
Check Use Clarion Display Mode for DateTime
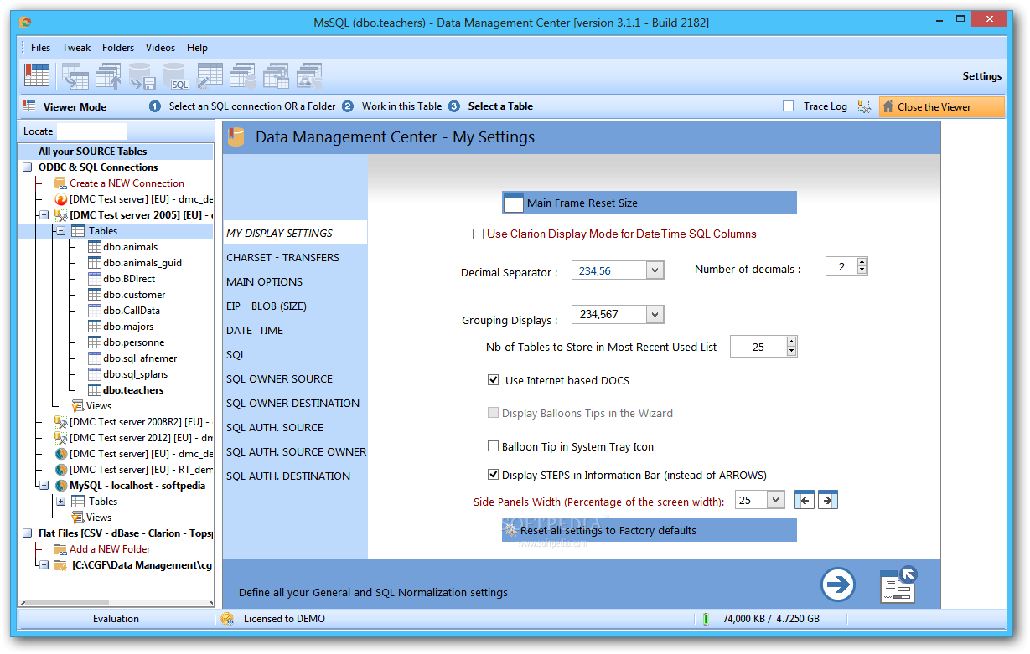479,234
